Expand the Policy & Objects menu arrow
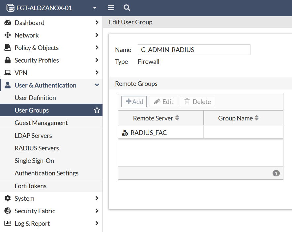This screenshot has width=292, height=232. [97, 48]
